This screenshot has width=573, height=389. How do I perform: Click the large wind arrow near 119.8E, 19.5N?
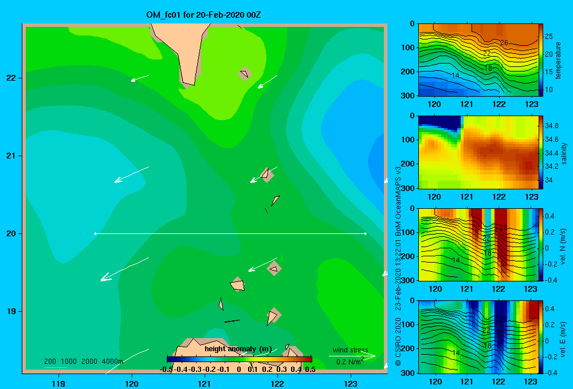pos(124,269)
